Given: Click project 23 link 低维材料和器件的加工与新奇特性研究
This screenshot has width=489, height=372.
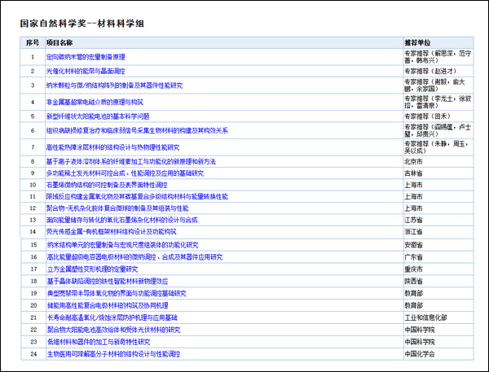Looking at the screenshot, I should [x=107, y=342].
